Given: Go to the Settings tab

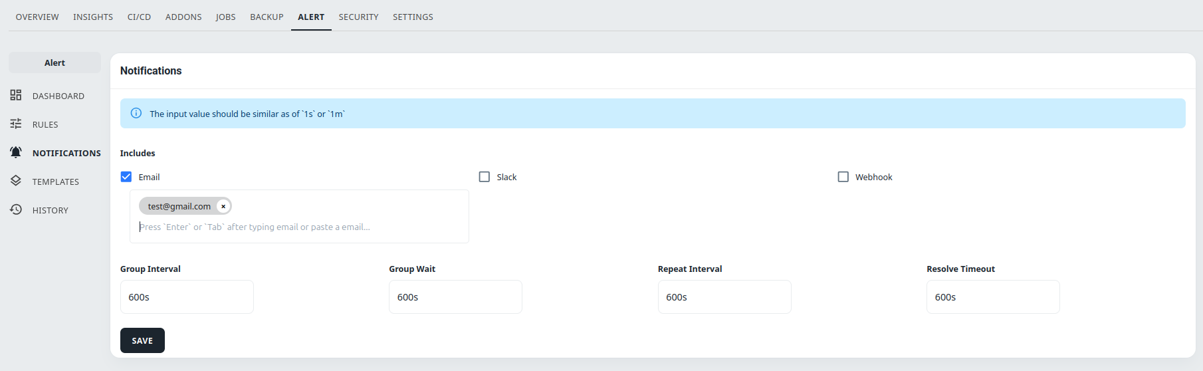Looking at the screenshot, I should point(413,17).
